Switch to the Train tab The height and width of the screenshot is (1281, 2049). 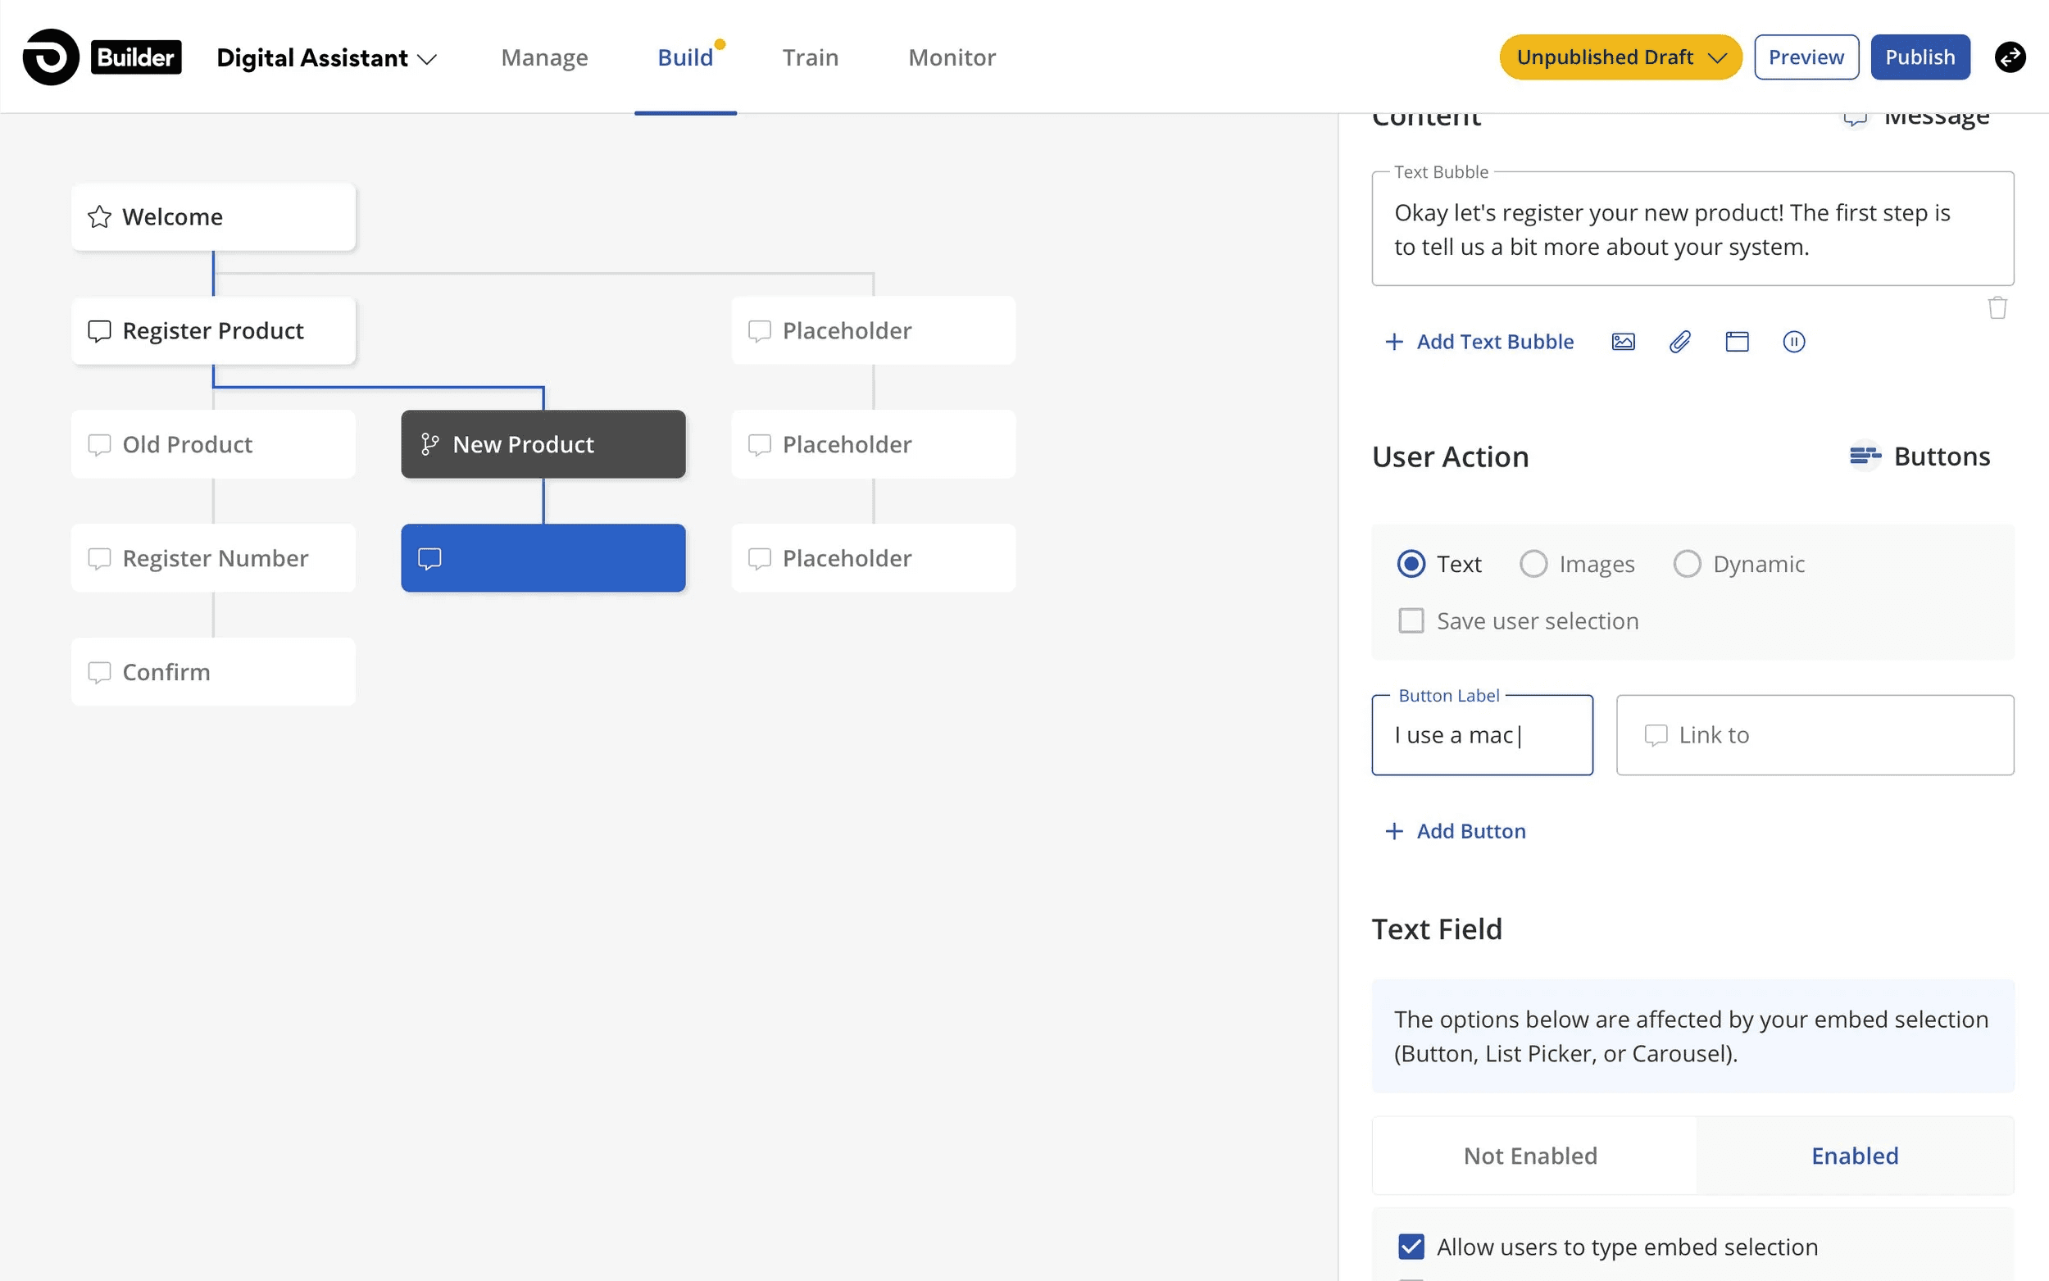pyautogui.click(x=810, y=57)
